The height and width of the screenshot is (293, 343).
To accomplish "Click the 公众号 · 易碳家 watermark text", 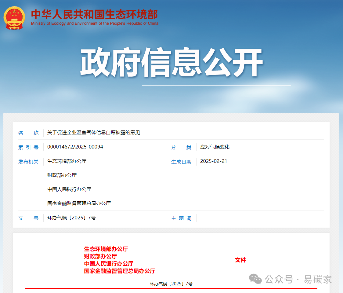I will point(298,279).
